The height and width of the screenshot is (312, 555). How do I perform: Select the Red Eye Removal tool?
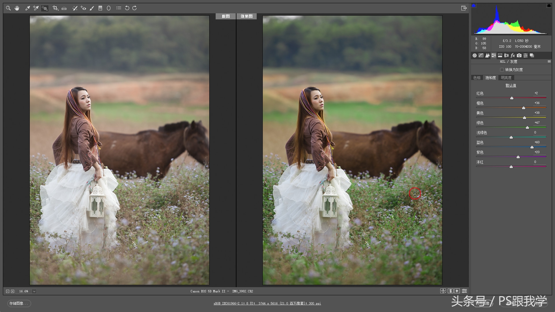(83, 8)
